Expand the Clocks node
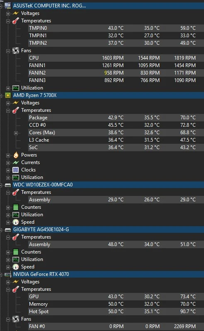 tap(8, 170)
